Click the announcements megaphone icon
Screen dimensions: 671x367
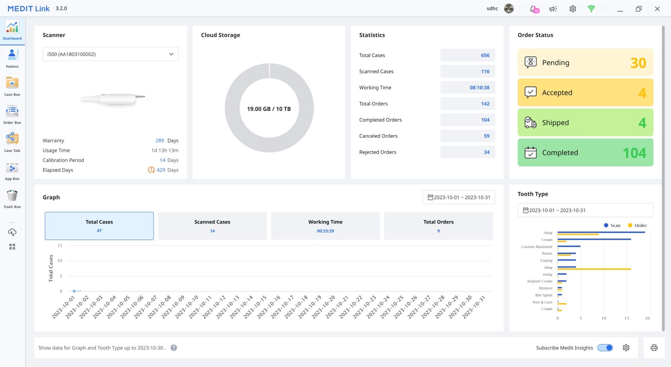553,8
